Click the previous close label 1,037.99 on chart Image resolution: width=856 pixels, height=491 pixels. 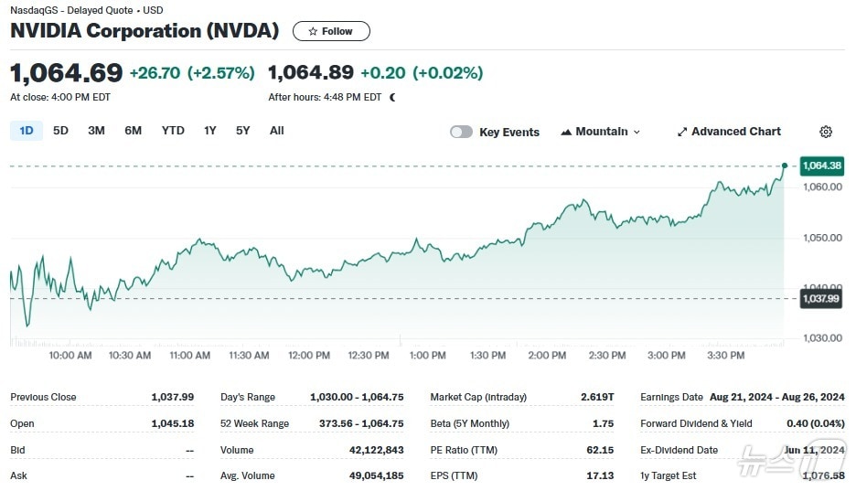tap(820, 298)
